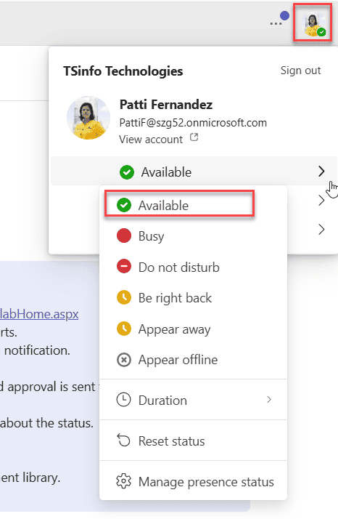The image size is (338, 519).
Task: Expand the second chevron row under Available
Action: pos(321,201)
